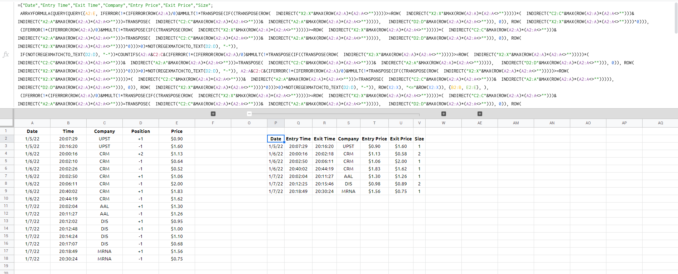
Task: Select entry time 20:12:25 cell
Action: 298,184
